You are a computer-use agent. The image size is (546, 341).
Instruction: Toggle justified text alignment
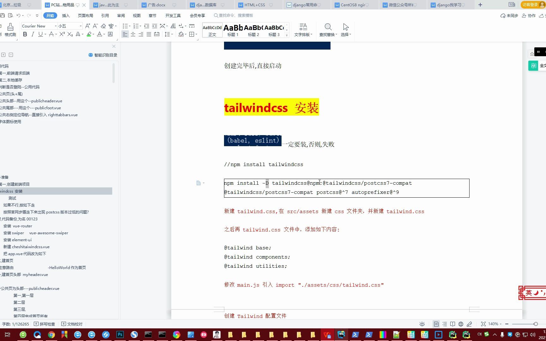[x=149, y=34]
